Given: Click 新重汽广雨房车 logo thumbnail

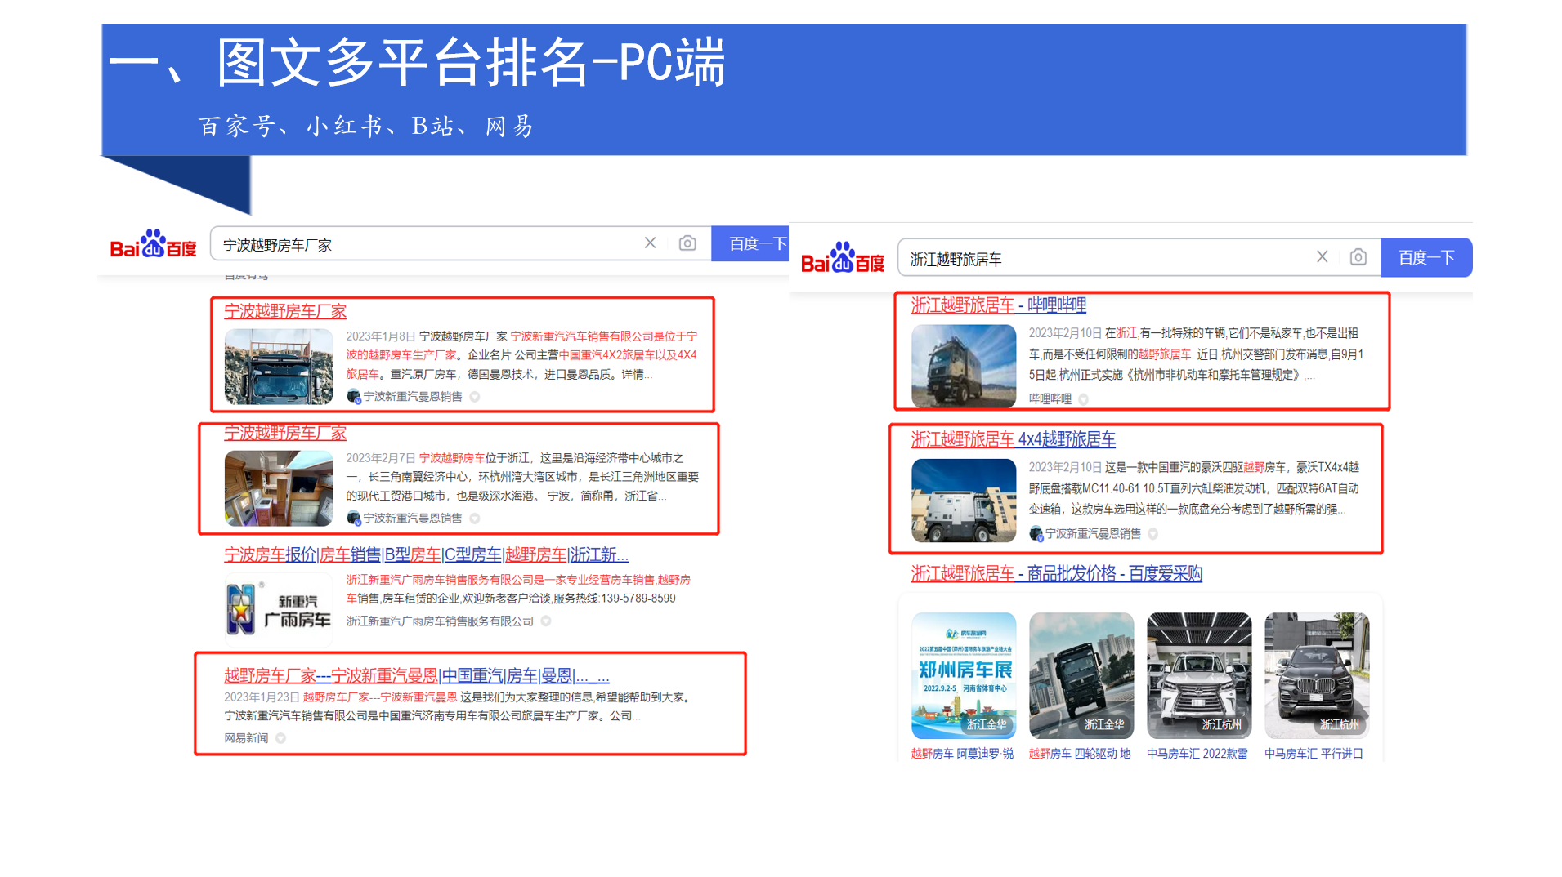Looking at the screenshot, I should (x=279, y=610).
